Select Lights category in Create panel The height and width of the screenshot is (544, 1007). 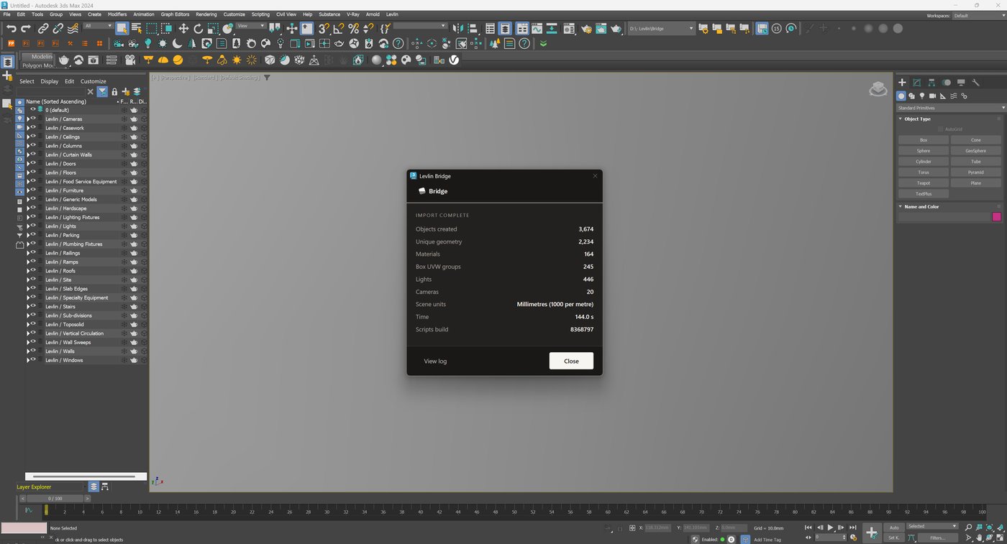pyautogui.click(x=922, y=96)
